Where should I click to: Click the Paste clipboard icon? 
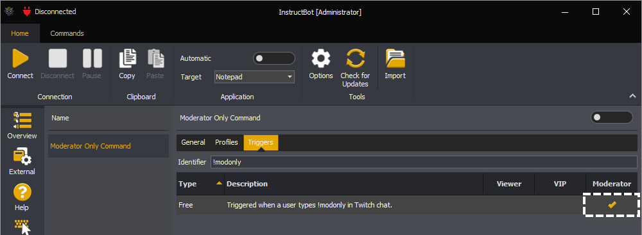155,58
